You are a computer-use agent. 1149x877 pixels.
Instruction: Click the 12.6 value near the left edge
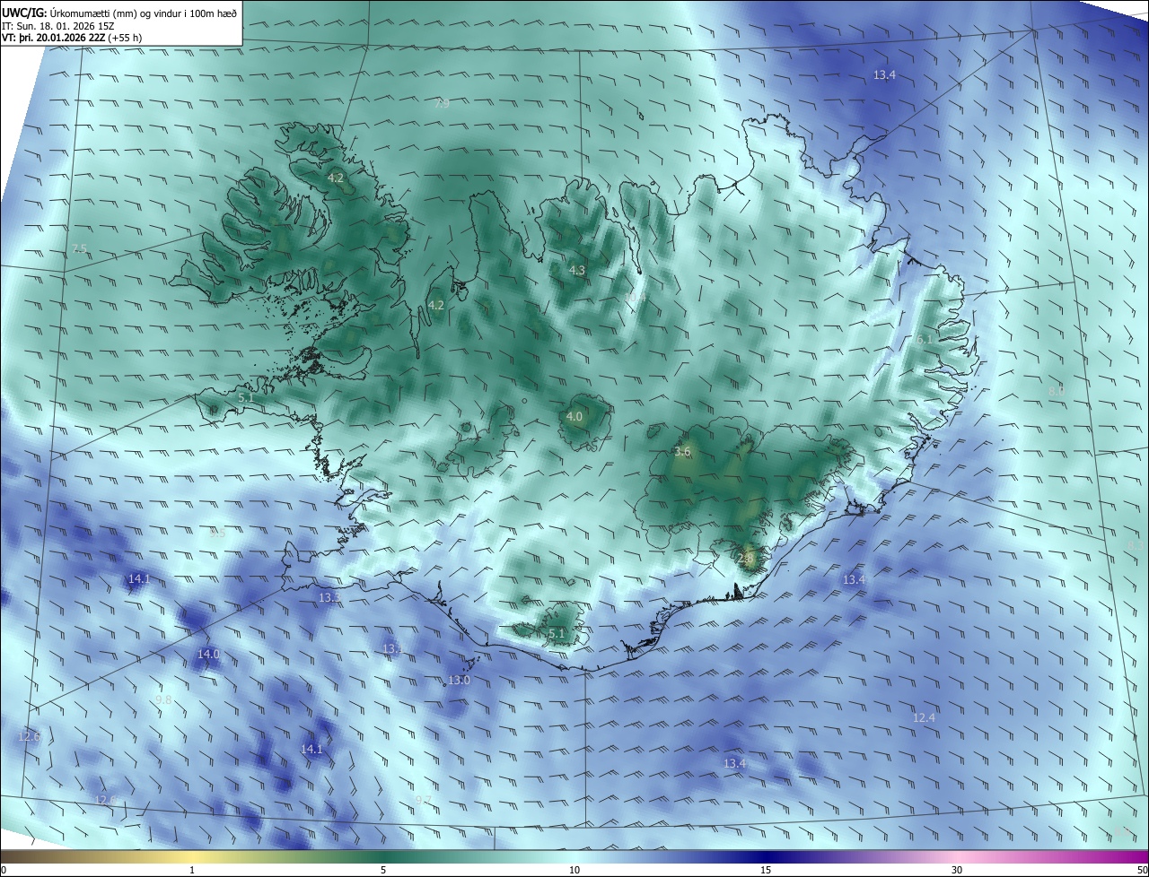point(29,737)
